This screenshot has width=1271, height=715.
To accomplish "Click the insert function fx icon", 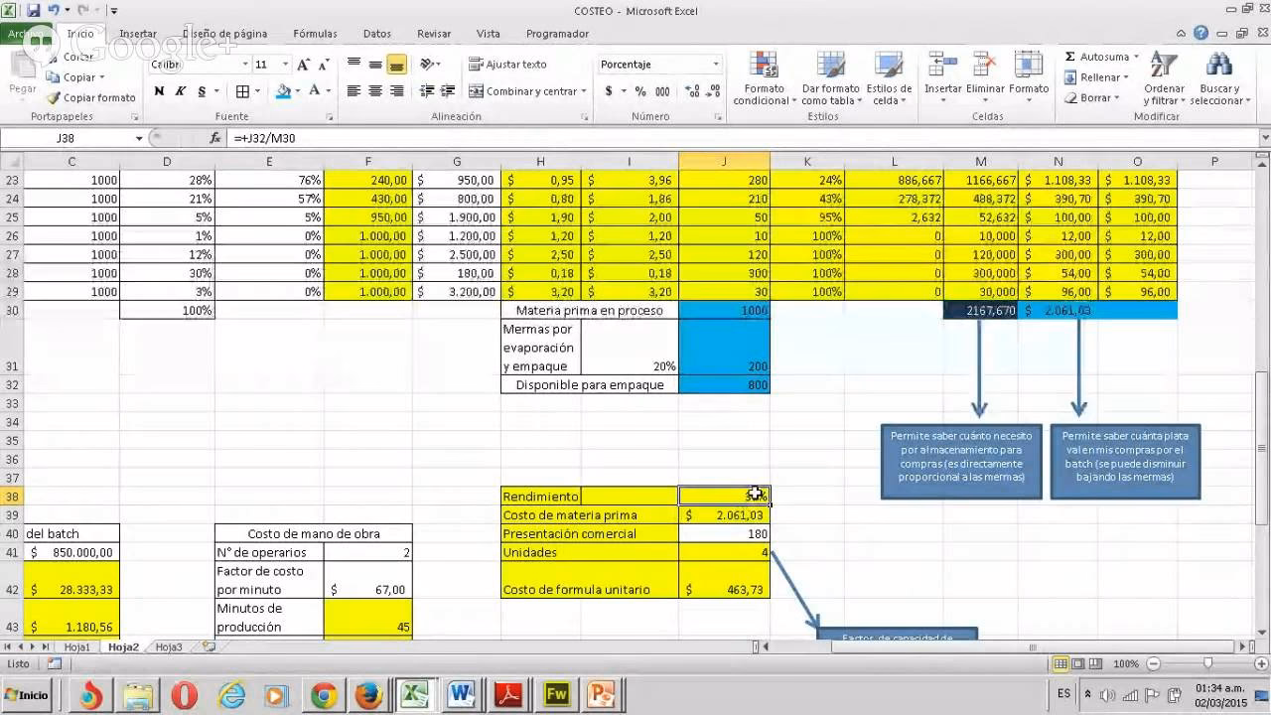I will (215, 138).
